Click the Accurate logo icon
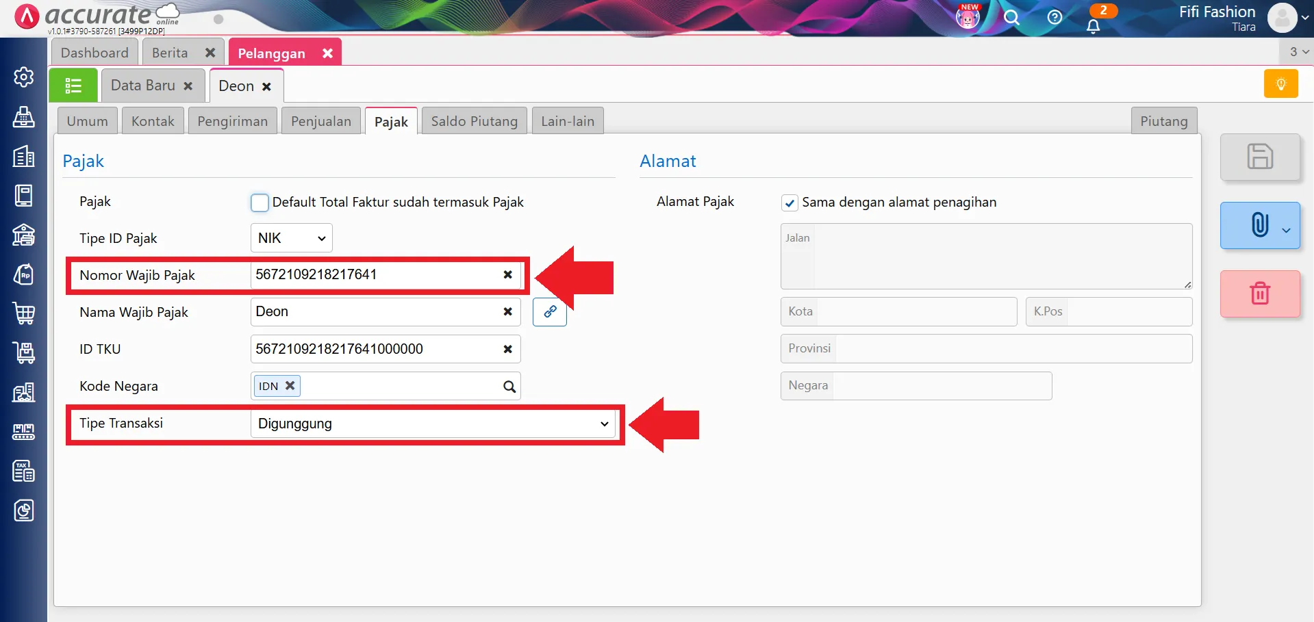Screen dimensions: 1314x622 27,16
